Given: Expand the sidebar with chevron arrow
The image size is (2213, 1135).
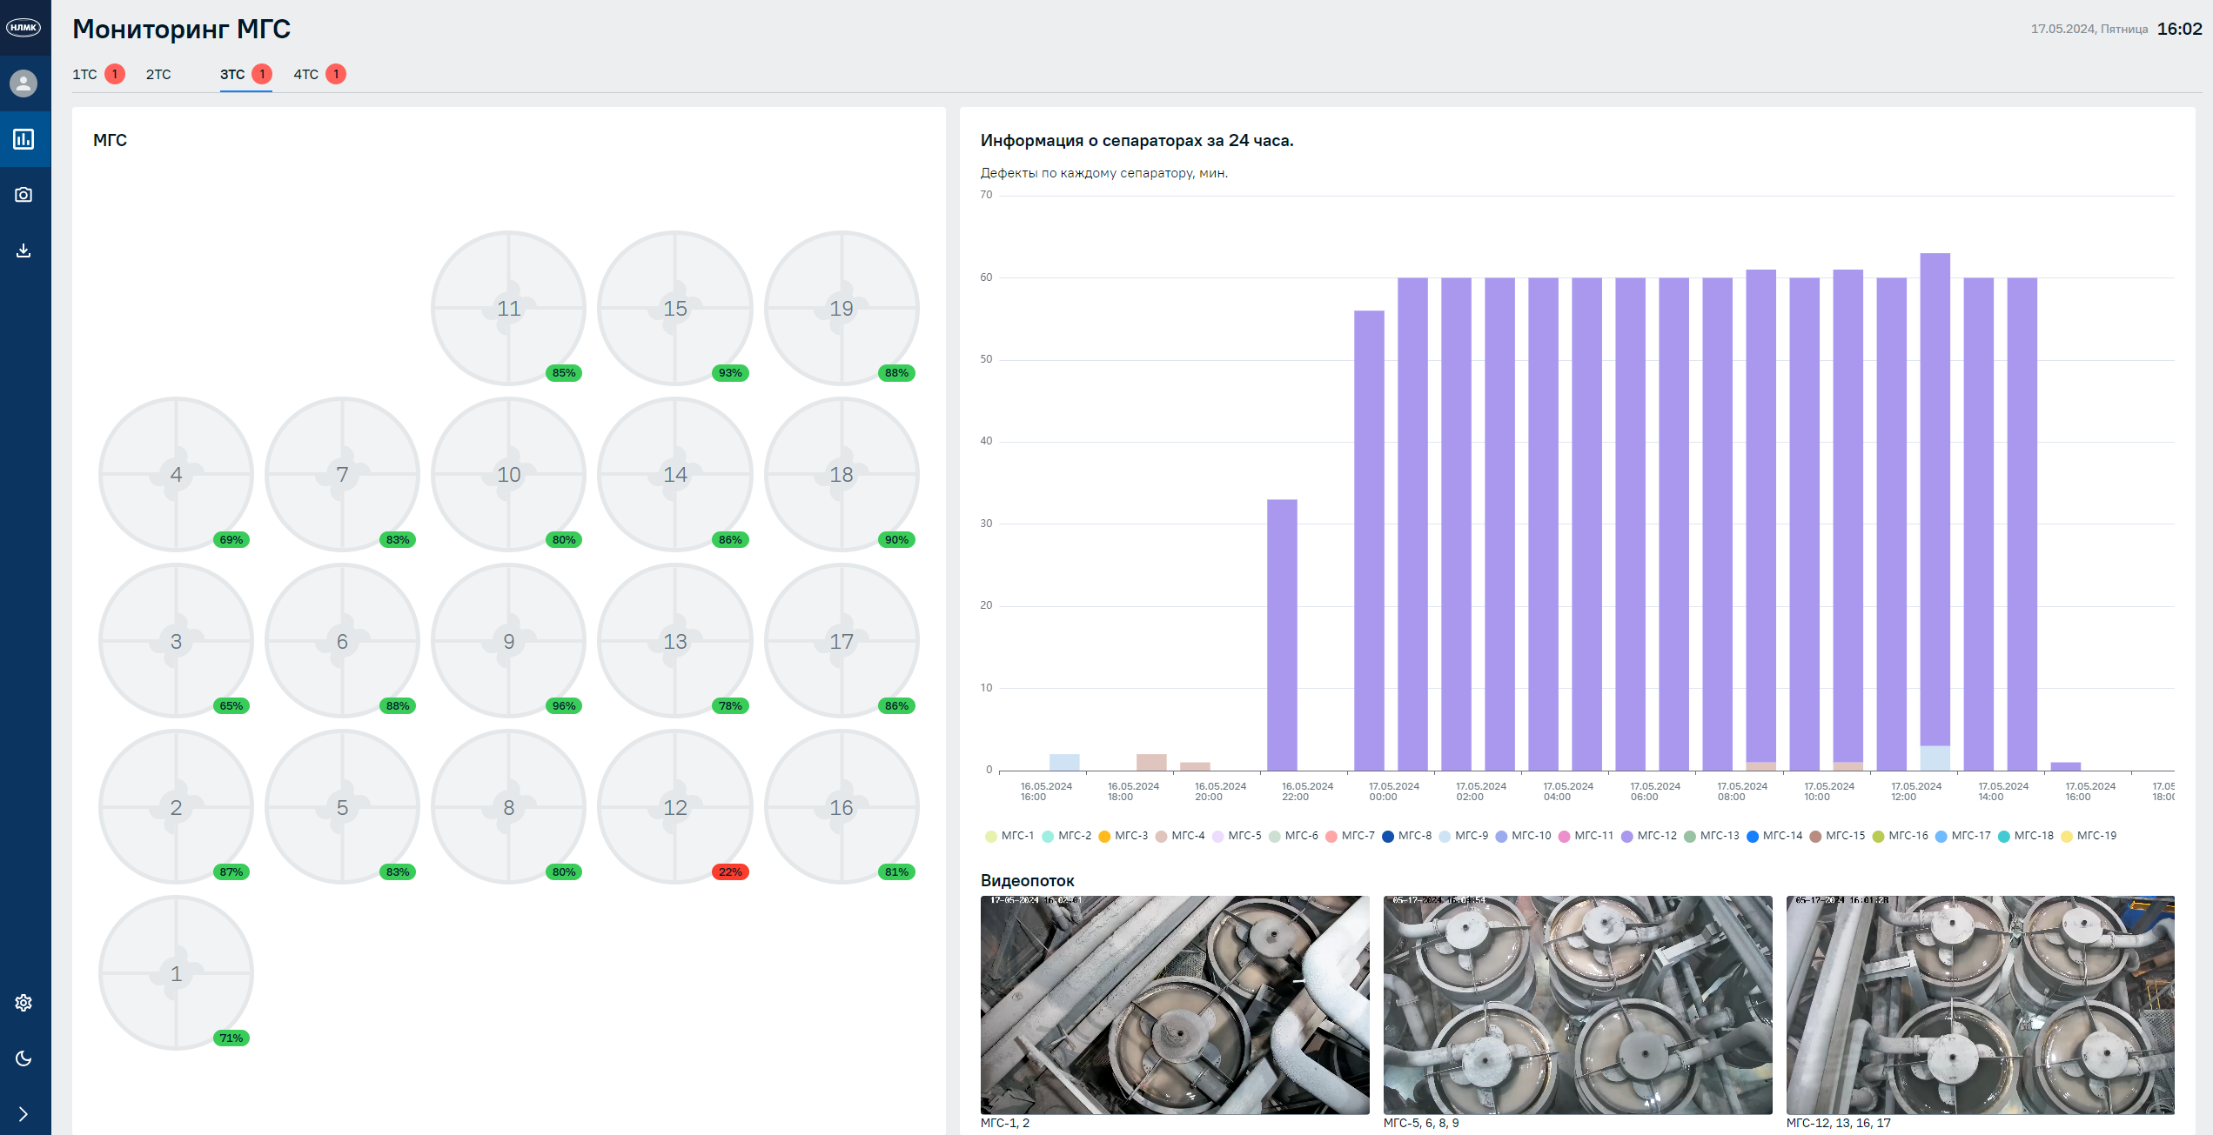Looking at the screenshot, I should (23, 1114).
